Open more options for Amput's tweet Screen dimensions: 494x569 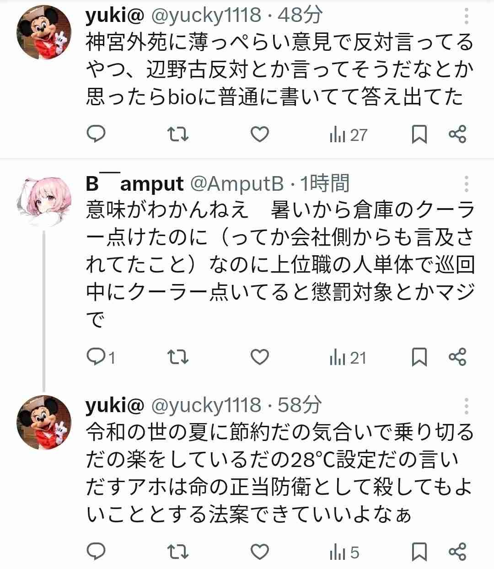click(466, 183)
